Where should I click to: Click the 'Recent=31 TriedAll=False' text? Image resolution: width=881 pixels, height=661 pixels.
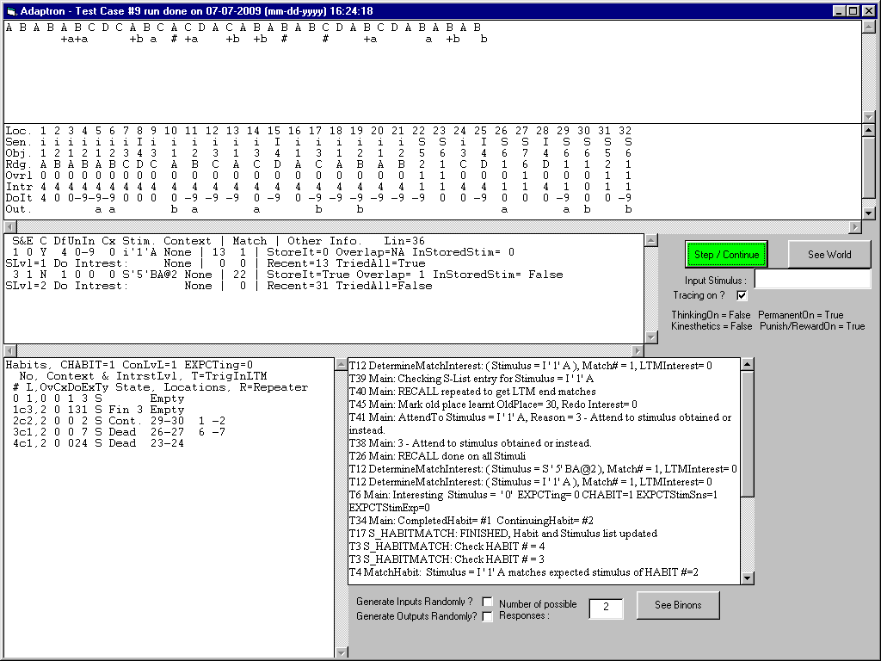[349, 286]
